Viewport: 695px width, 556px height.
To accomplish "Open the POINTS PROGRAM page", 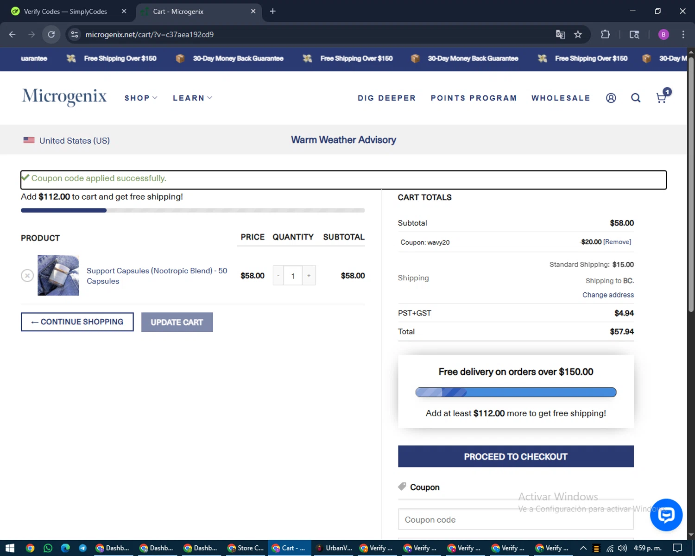I will click(x=474, y=98).
